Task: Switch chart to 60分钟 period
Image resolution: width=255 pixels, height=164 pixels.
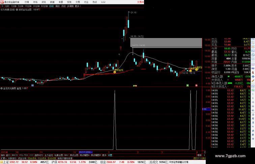Action: coord(44,6)
